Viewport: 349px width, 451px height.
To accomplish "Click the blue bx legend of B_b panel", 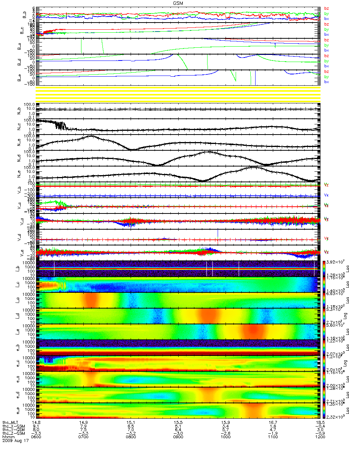I will (326, 19).
